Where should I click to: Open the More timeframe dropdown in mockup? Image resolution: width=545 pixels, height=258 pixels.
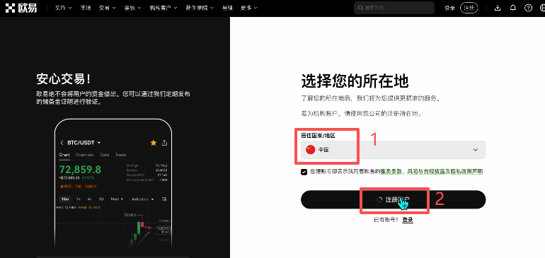tap(117, 199)
